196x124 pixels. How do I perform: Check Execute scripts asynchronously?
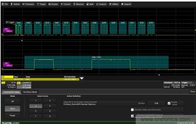pos(132,109)
